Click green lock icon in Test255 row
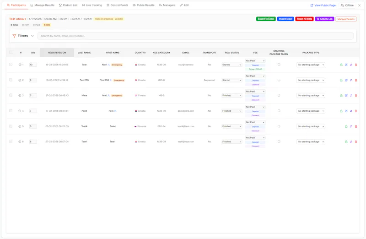This screenshot has width=366, height=239. point(341,80)
